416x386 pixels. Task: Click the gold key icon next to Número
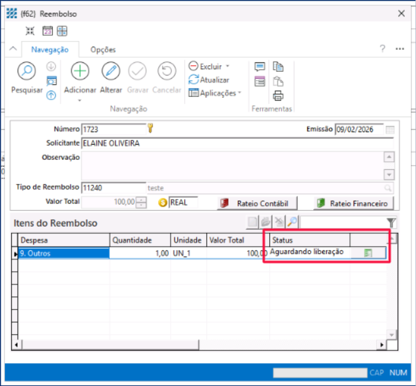coord(151,128)
